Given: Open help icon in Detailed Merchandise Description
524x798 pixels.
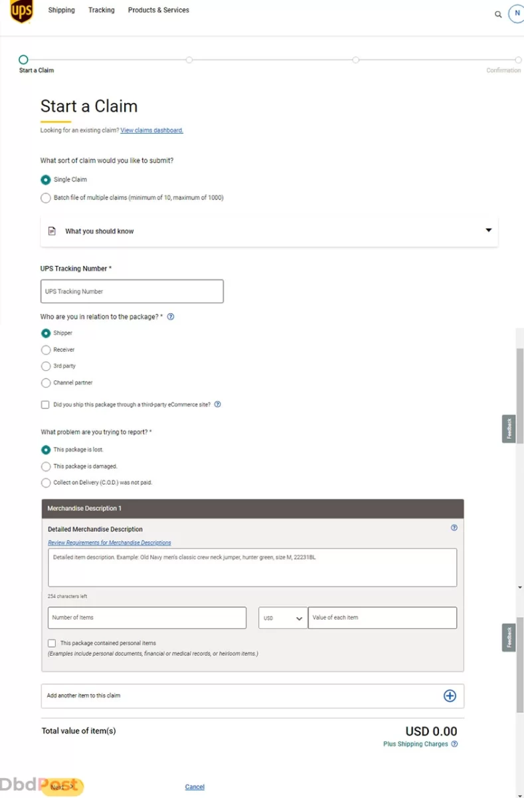Looking at the screenshot, I should [454, 528].
